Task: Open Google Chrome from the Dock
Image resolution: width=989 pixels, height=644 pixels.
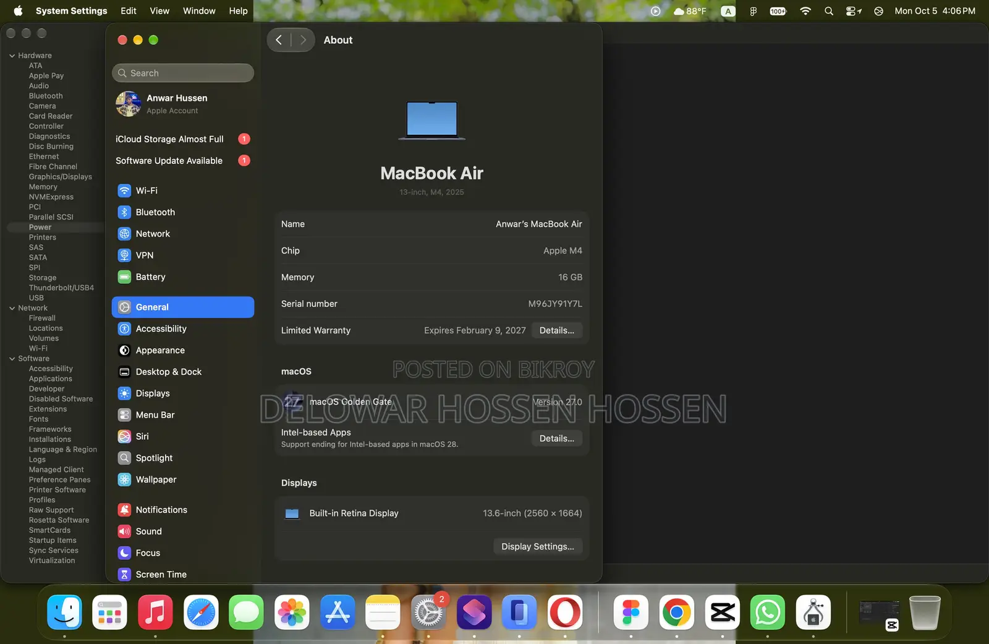Action: [x=676, y=612]
